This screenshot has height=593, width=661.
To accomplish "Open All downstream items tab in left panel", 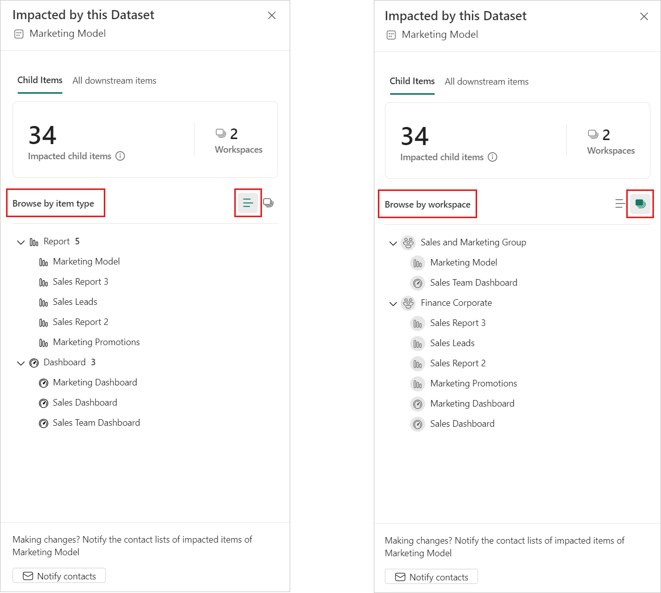I will 114,81.
